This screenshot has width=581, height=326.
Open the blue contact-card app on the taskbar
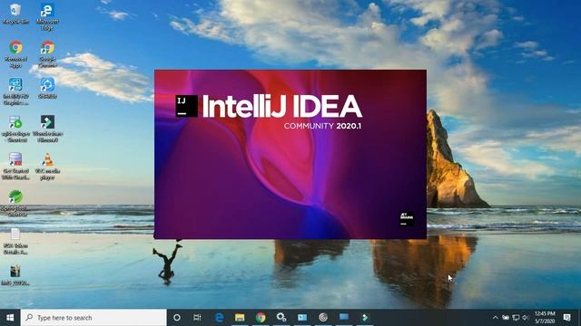pyautogui.click(x=302, y=318)
